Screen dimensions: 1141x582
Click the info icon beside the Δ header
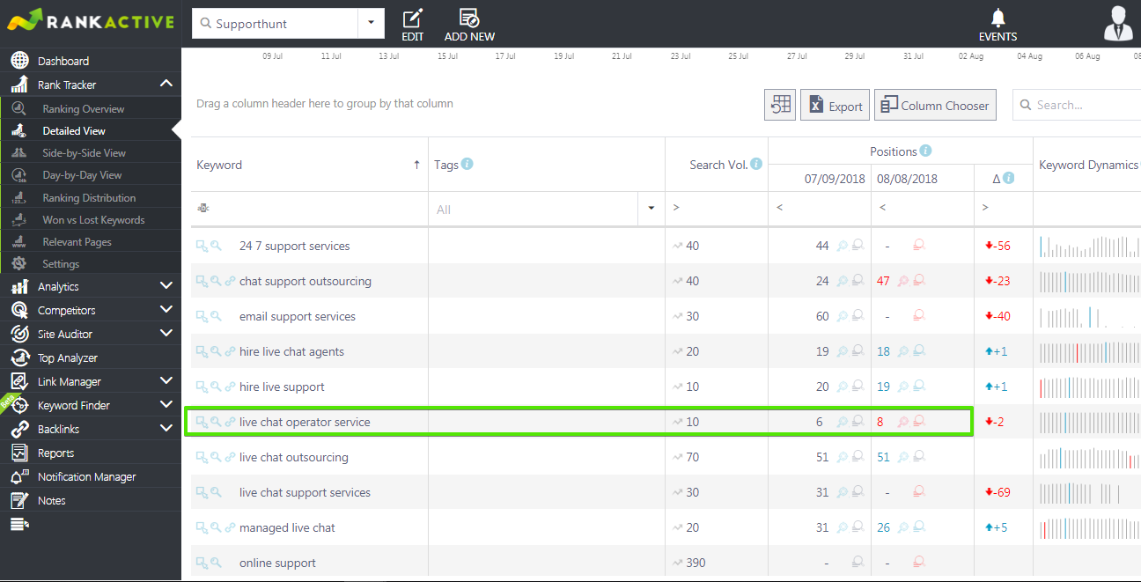1009,178
